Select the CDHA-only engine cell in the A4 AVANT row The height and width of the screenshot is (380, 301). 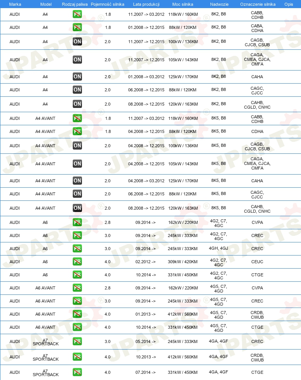tap(257, 131)
